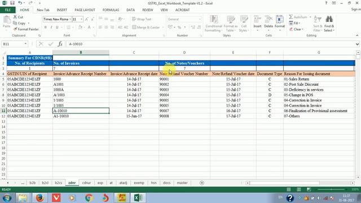Click the Help question mark icon
Screen dimensions: 361x203
(326, 3)
